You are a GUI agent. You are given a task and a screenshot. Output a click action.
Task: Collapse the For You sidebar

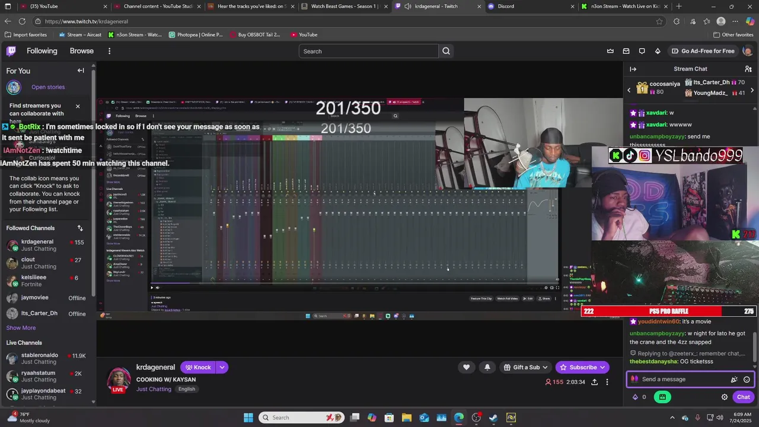pos(81,71)
